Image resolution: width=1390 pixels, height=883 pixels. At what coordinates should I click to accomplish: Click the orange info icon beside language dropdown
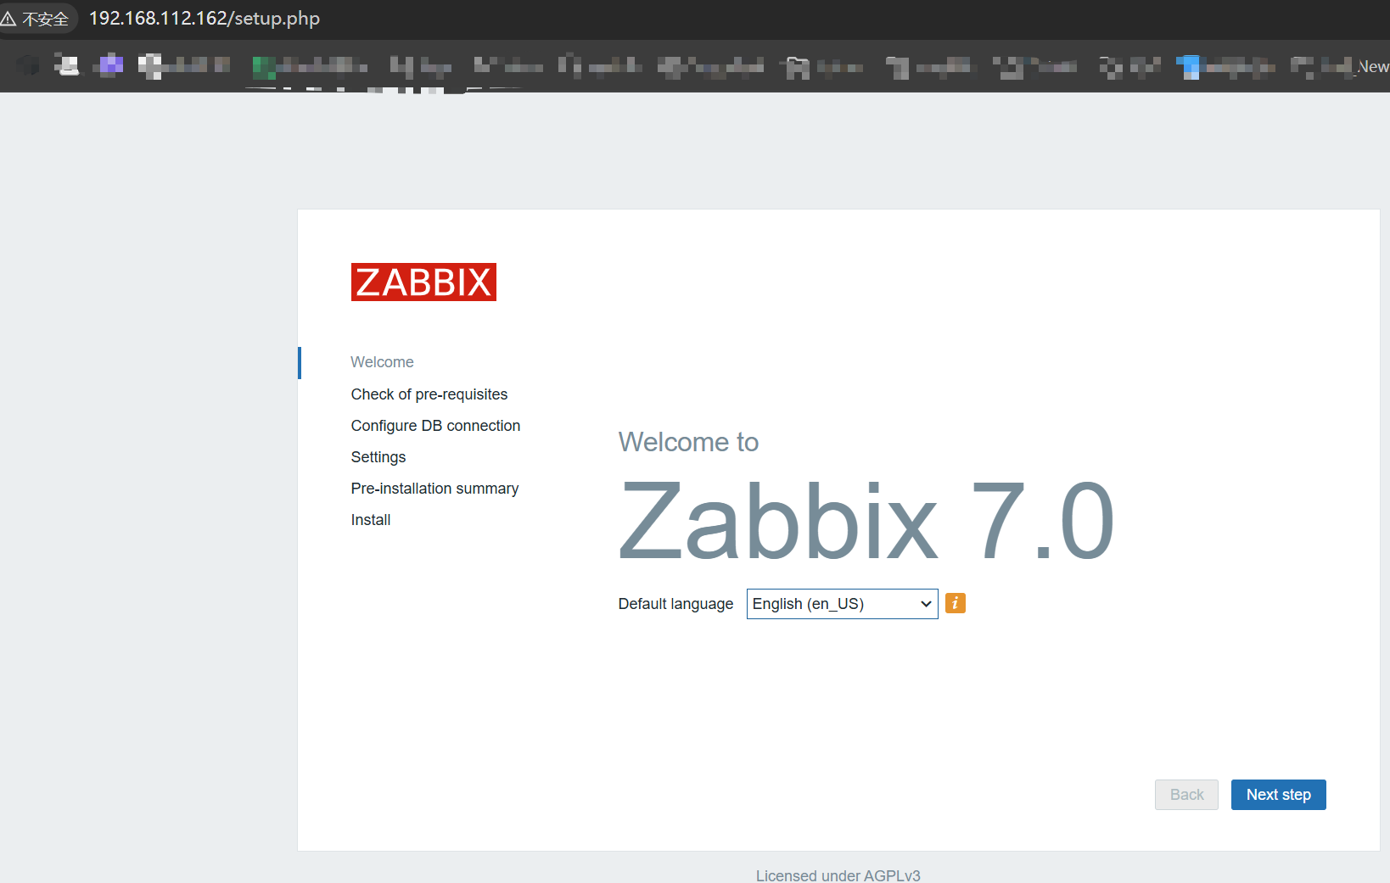955,603
